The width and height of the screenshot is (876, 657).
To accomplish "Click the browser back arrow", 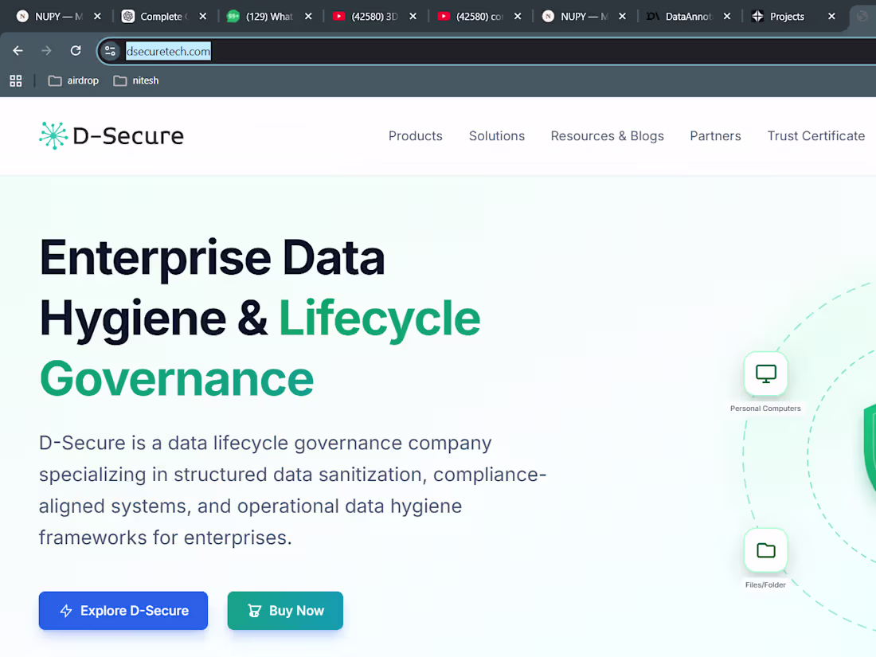I will [18, 50].
